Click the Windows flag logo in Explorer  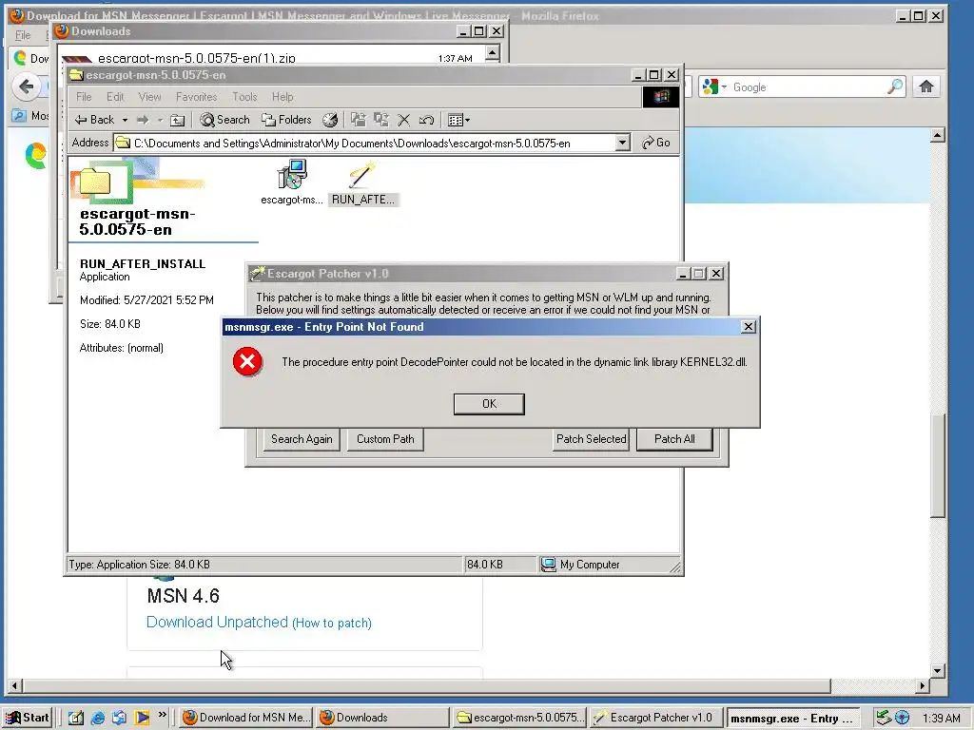[660, 96]
